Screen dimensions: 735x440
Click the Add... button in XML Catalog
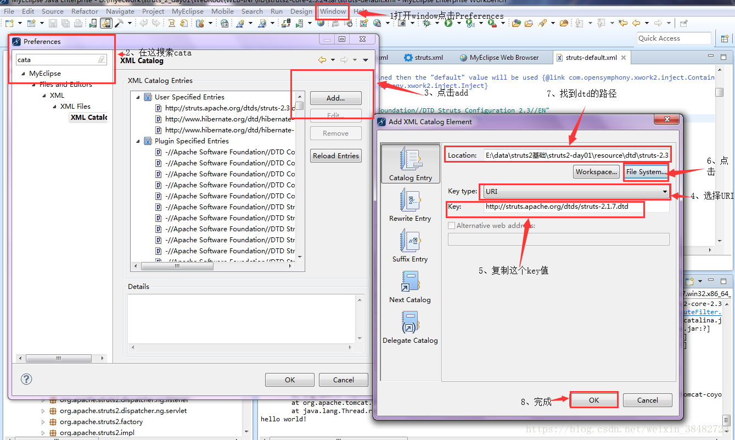335,98
